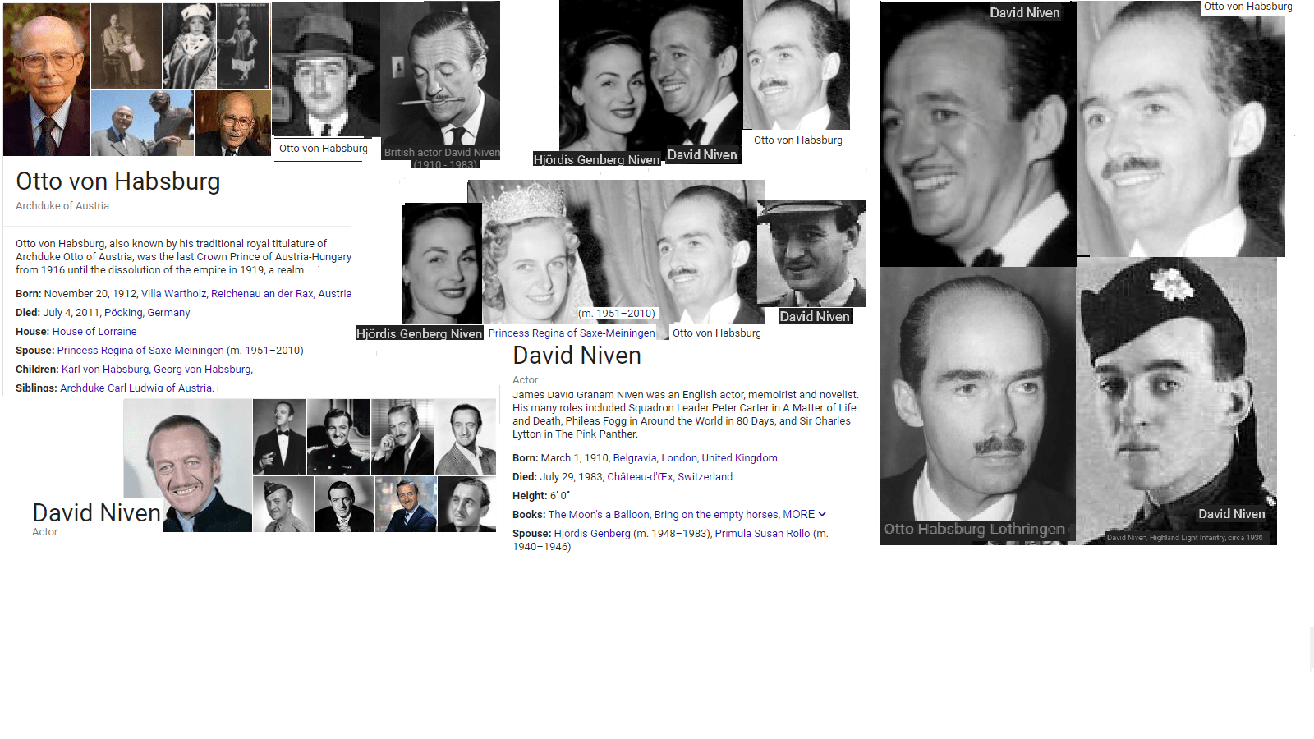Click Bring on the empty horses link
Image resolution: width=1314 pixels, height=739 pixels.
pyautogui.click(x=715, y=515)
